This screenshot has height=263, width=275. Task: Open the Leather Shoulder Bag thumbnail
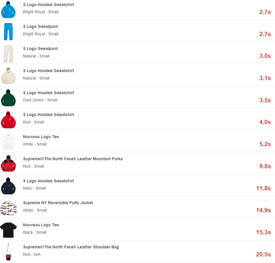tap(8, 252)
